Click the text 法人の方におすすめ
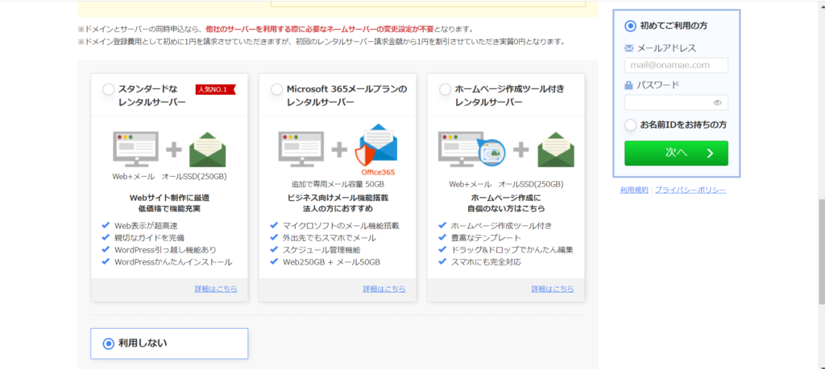The height and width of the screenshot is (369, 825). point(338,208)
